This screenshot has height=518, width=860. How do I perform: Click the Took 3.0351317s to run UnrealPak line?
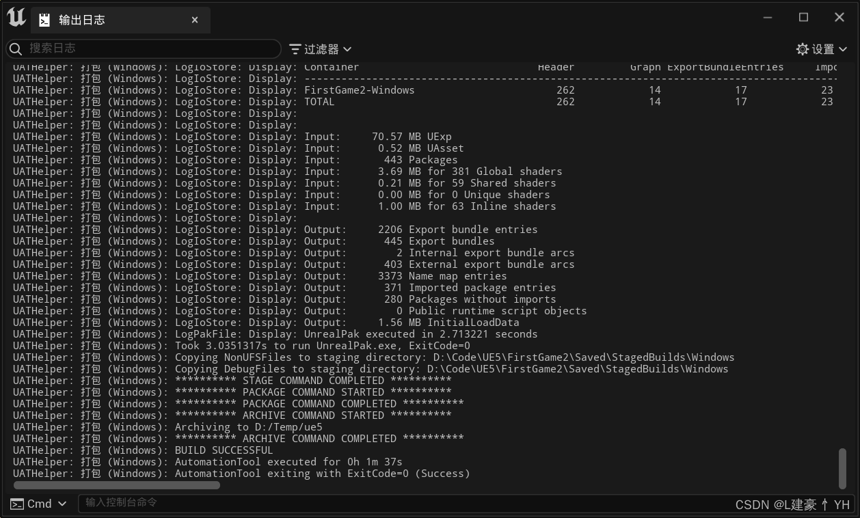pyautogui.click(x=241, y=346)
